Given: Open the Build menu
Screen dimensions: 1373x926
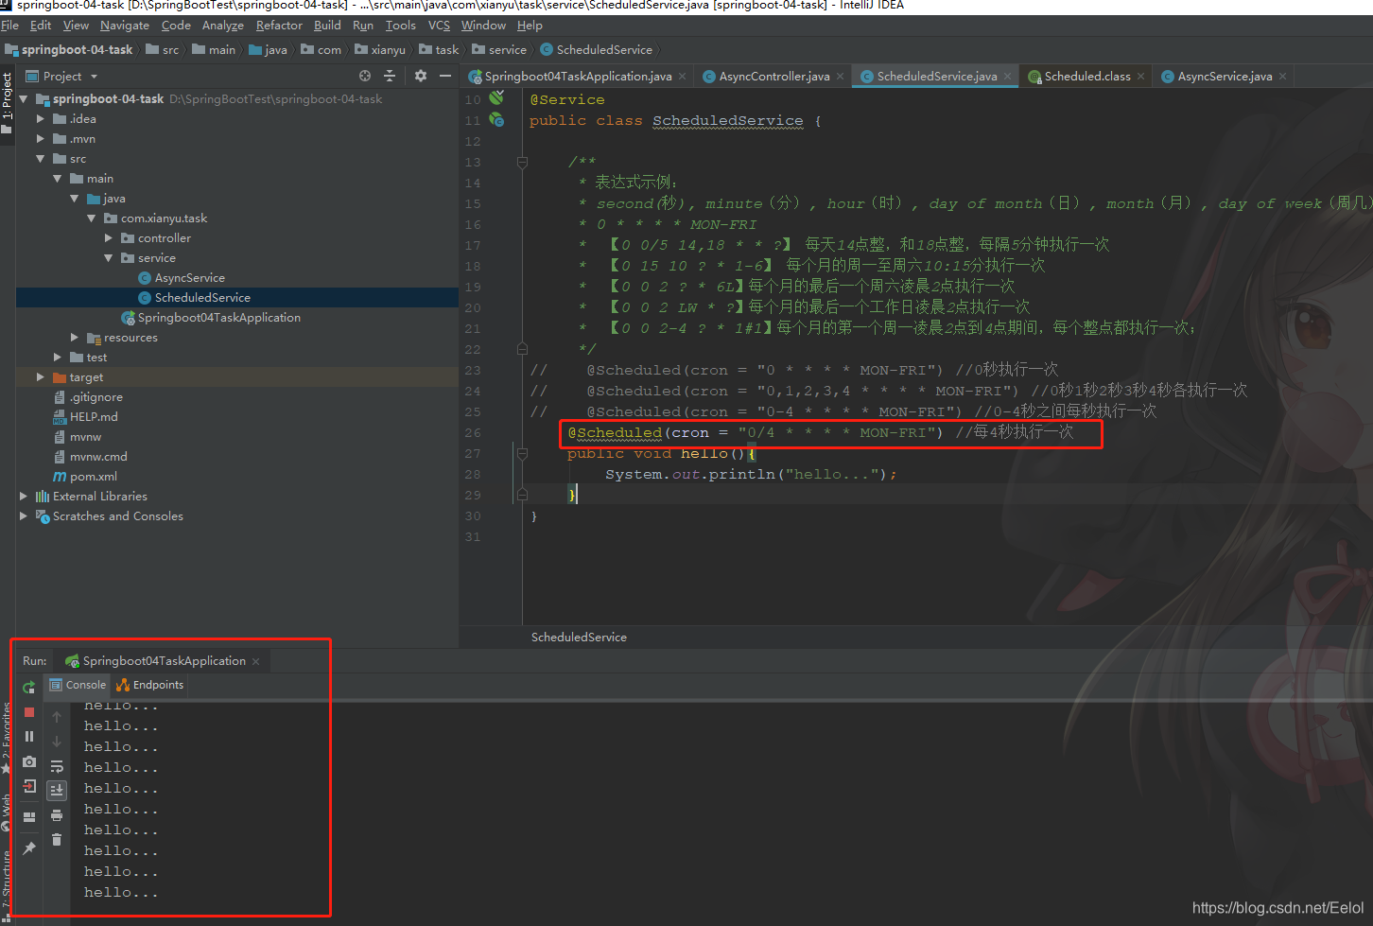Looking at the screenshot, I should pyautogui.click(x=327, y=26).
